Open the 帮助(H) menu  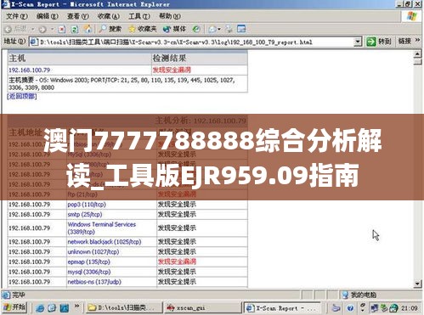(x=170, y=16)
